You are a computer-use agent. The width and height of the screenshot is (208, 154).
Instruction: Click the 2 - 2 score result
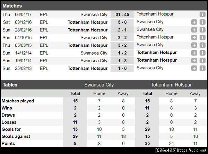[x=122, y=37]
